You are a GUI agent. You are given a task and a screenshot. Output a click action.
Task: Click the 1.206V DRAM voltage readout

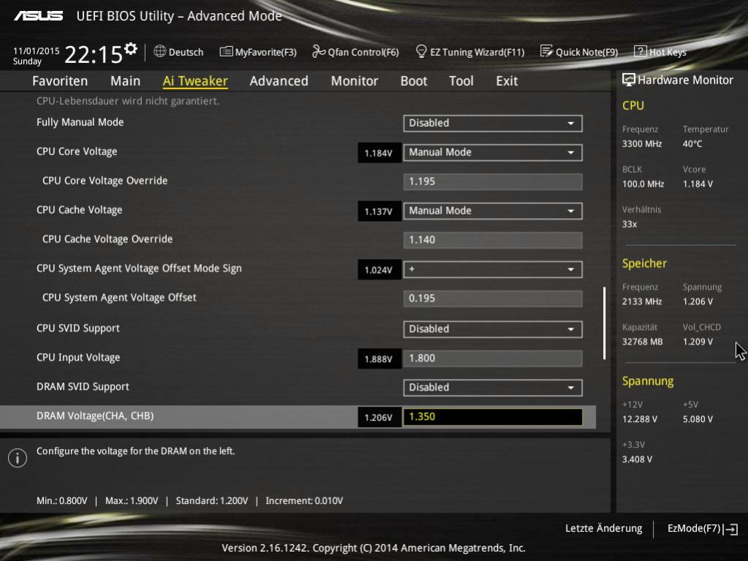pos(379,418)
